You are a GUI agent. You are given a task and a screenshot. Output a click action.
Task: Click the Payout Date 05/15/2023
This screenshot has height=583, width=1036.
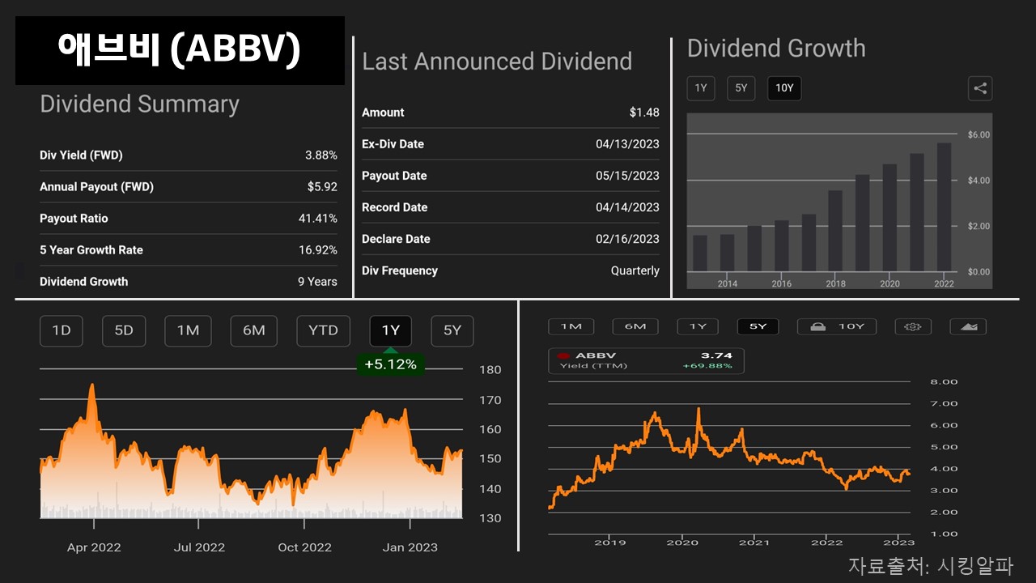(x=627, y=176)
